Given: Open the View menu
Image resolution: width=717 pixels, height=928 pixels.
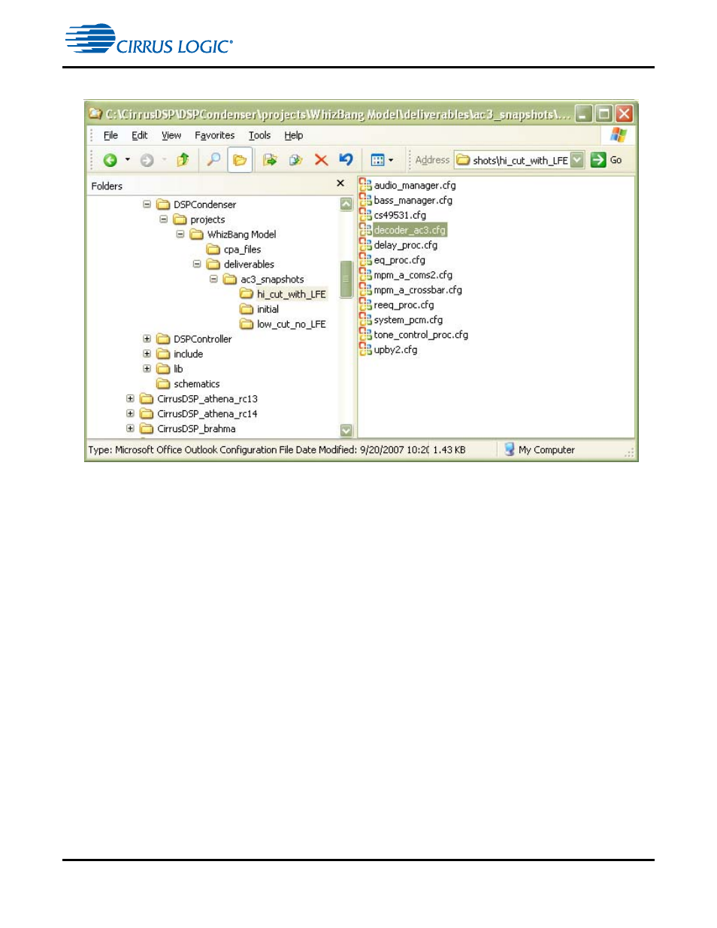Looking at the screenshot, I should tap(171, 135).
